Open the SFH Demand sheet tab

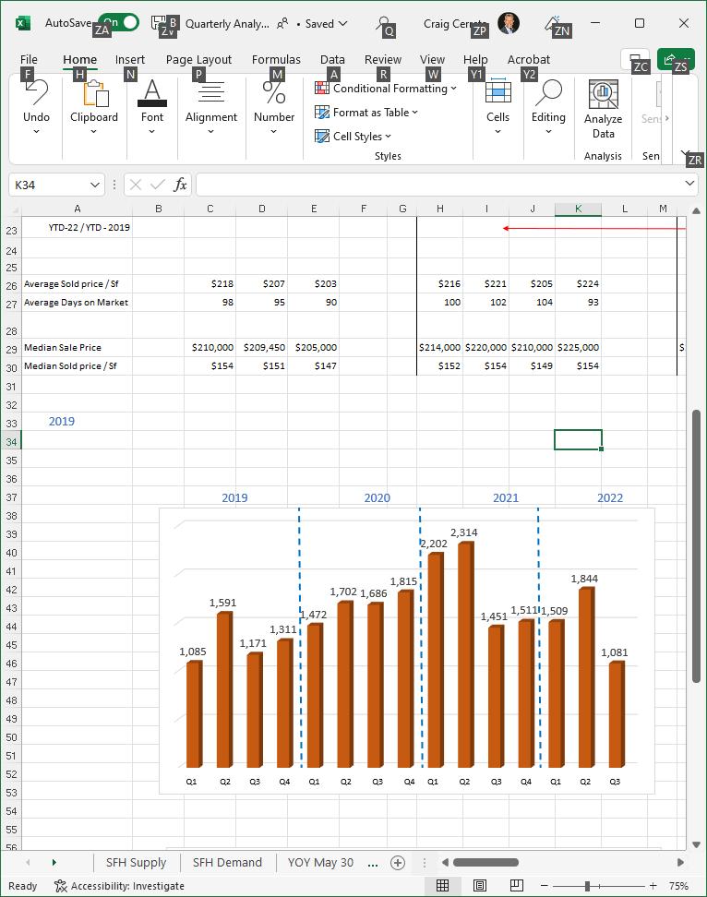click(227, 862)
